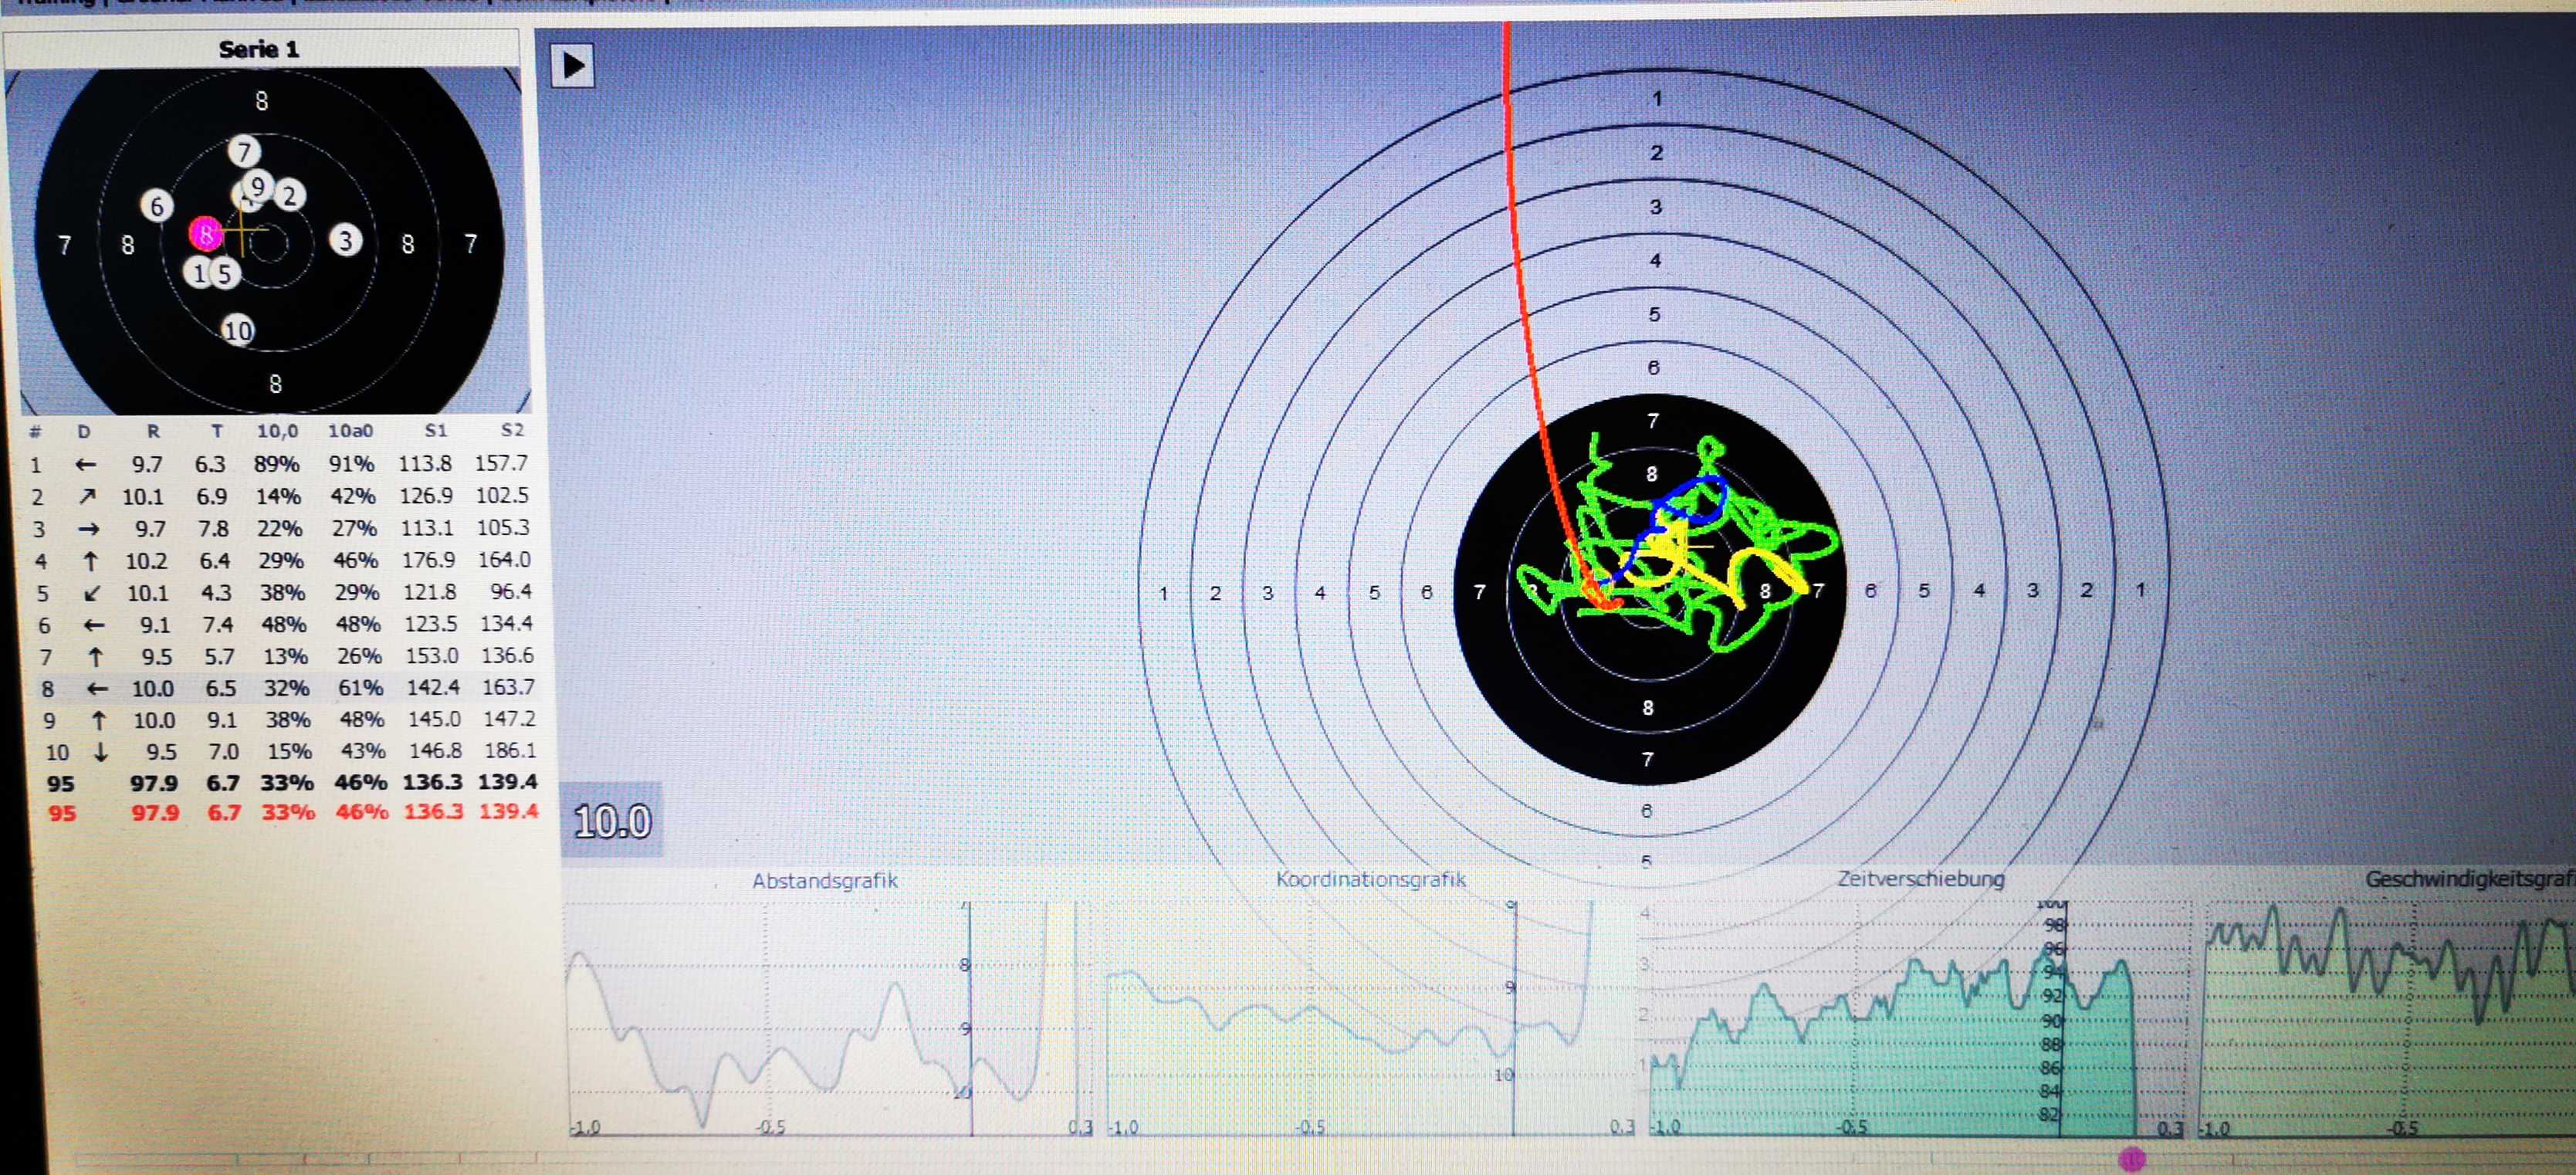This screenshot has height=1175, width=2576.
Task: Open the Geschwindigkeitsgrafik chart
Action: tap(2466, 880)
